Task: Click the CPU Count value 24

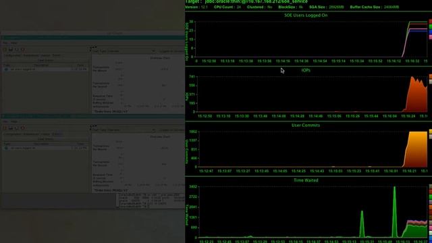Action: (238, 7)
